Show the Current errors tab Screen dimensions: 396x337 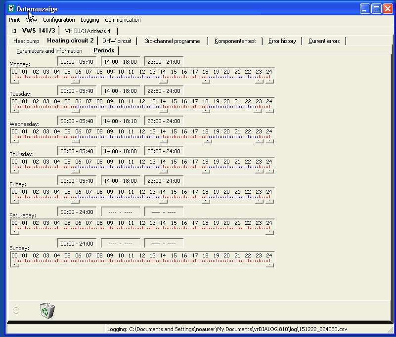point(324,41)
